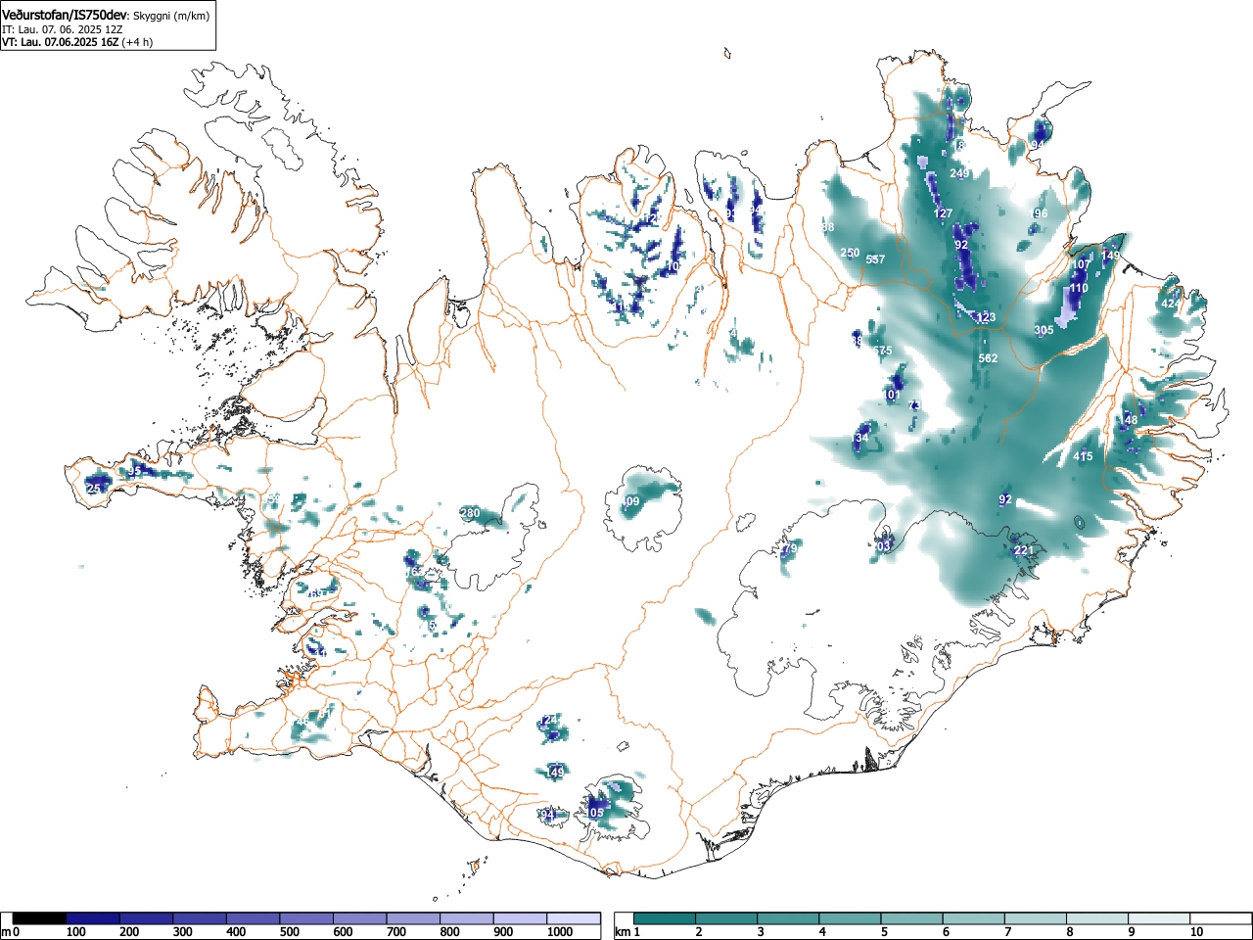Click the 'Skyggni (m/km)' parameter label
This screenshot has width=1253, height=940.
click(170, 16)
